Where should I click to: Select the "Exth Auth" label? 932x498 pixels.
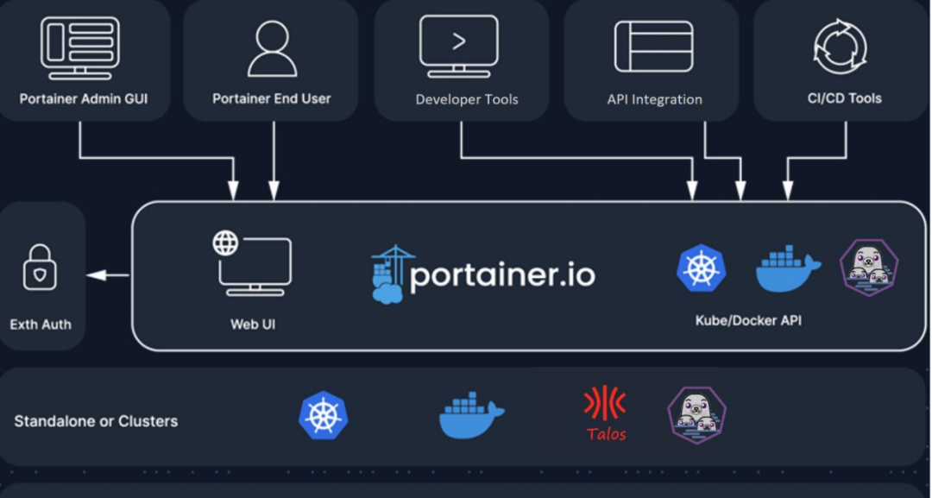click(41, 325)
